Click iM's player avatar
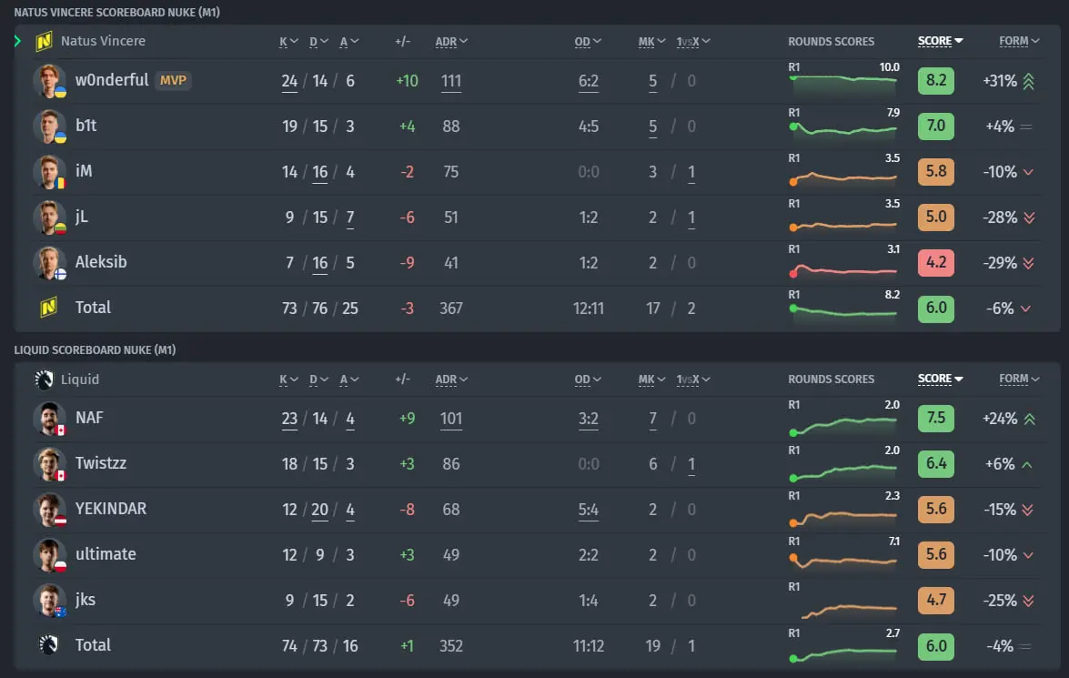Viewport: 1069px width, 678px height. [x=50, y=172]
